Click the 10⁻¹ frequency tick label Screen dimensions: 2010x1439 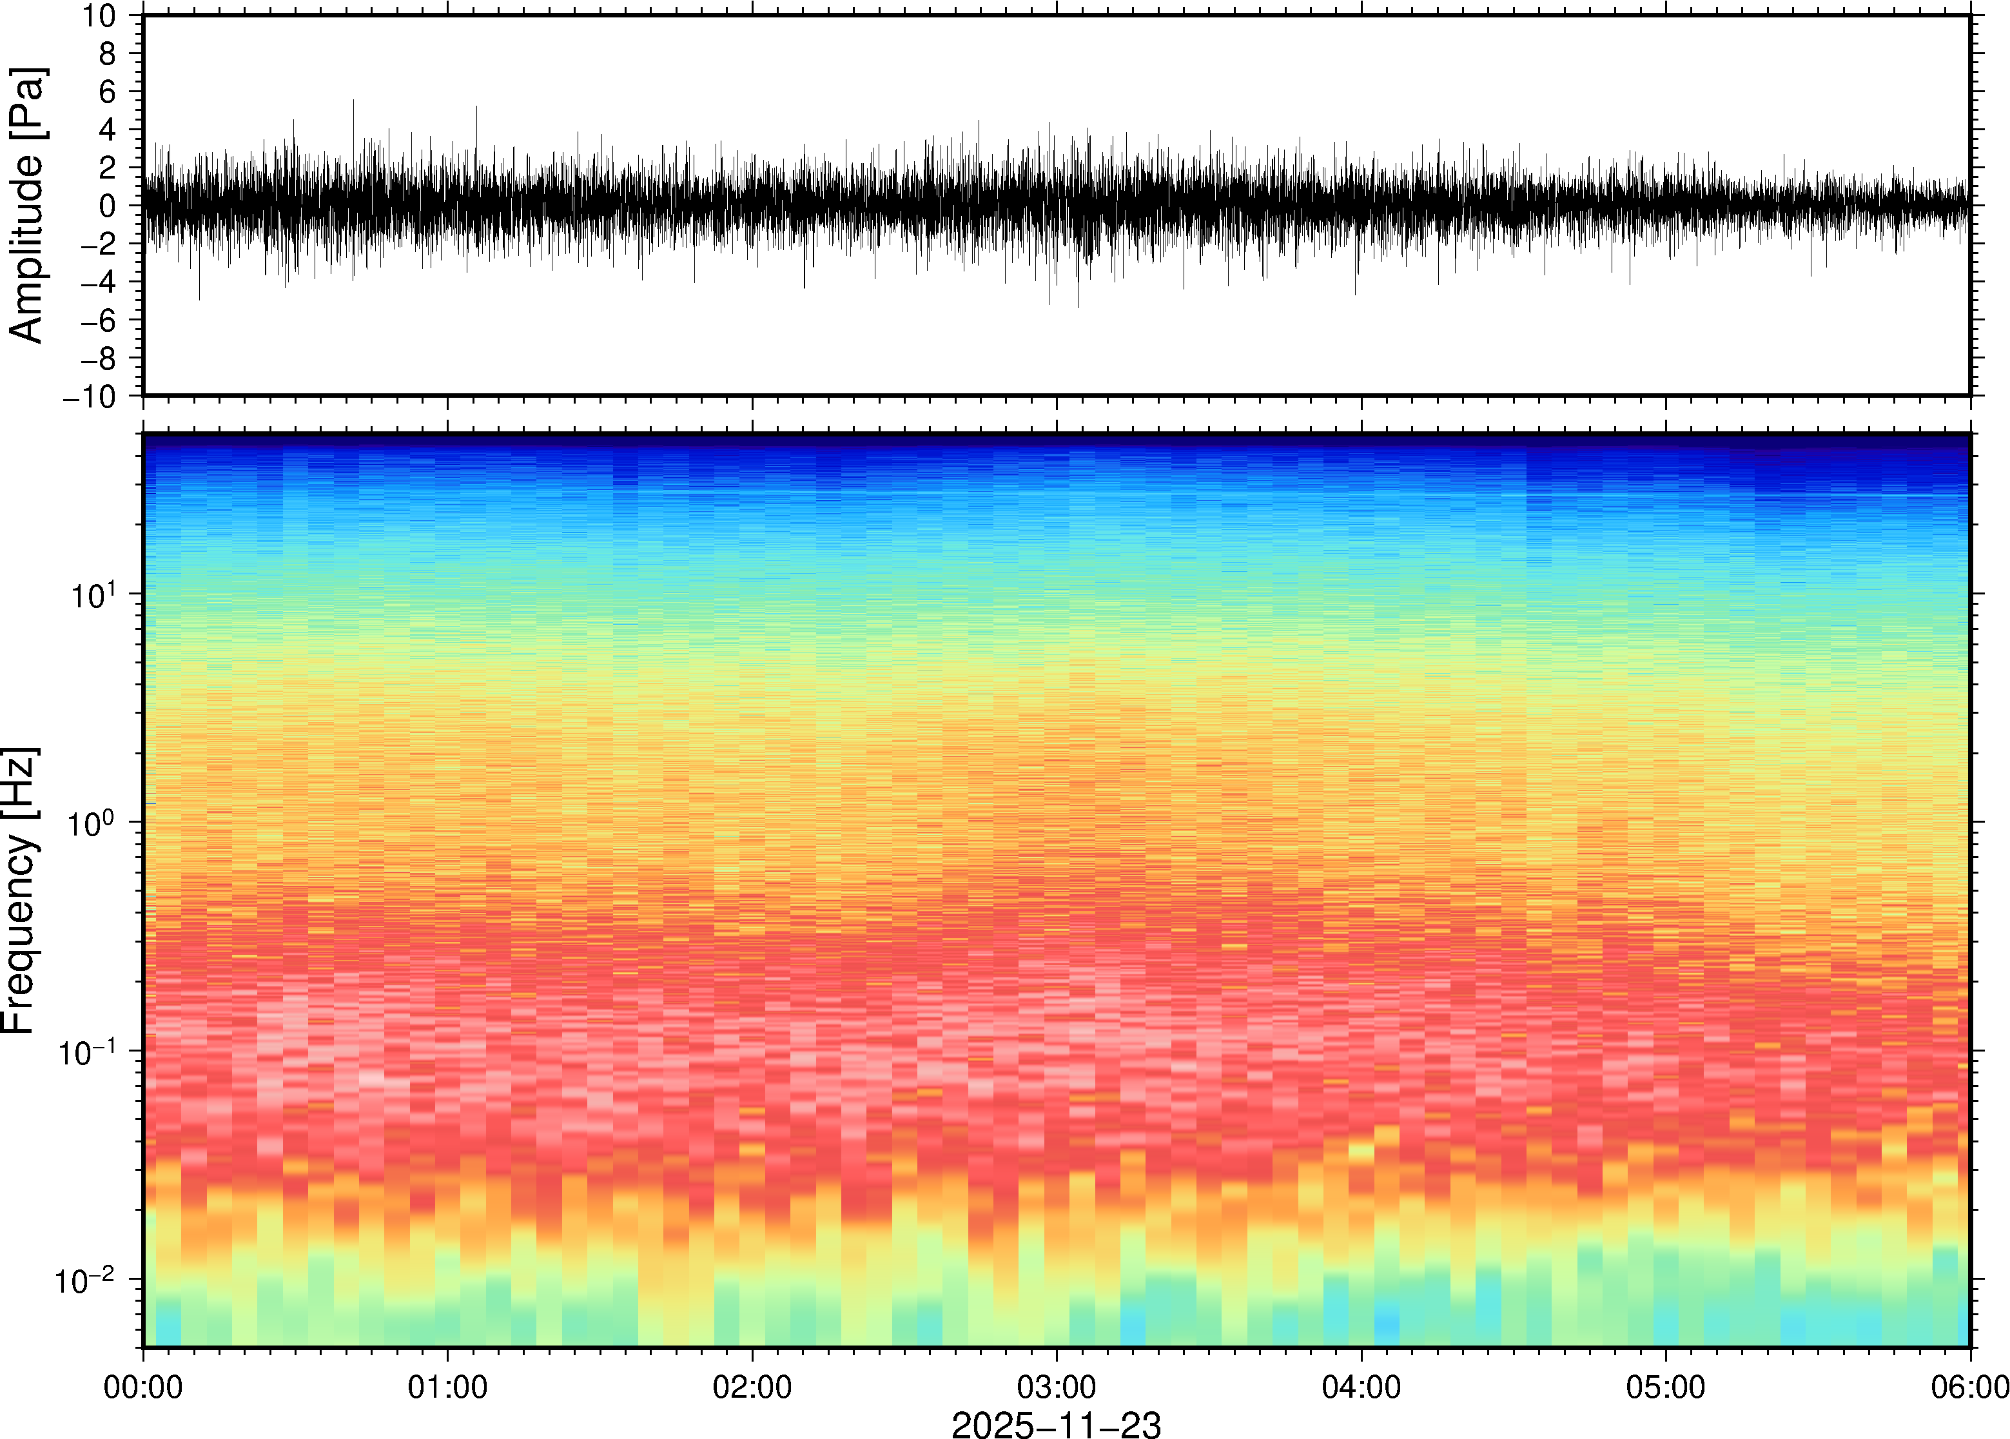click(x=87, y=1053)
